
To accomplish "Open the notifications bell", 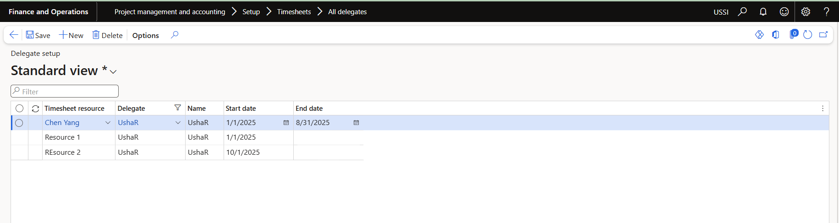I will tap(763, 12).
